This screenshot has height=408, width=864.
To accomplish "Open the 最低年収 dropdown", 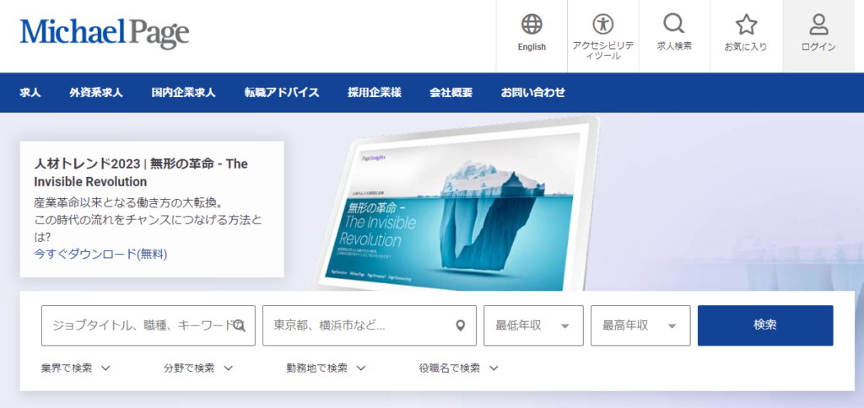I will pyautogui.click(x=533, y=326).
